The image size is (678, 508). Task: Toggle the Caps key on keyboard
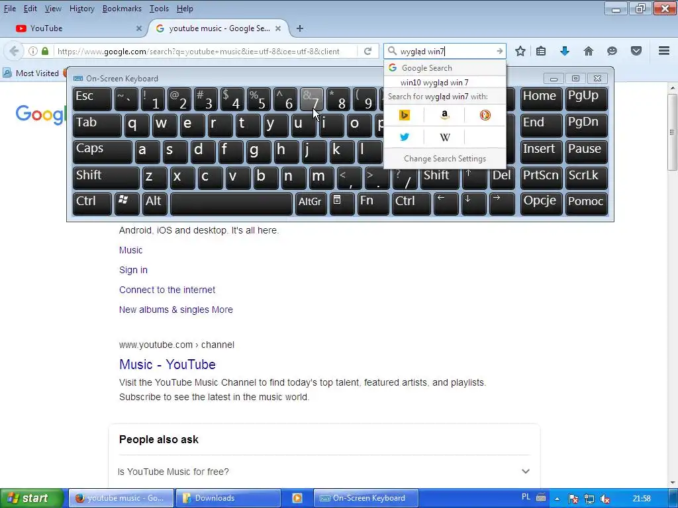coord(102,151)
